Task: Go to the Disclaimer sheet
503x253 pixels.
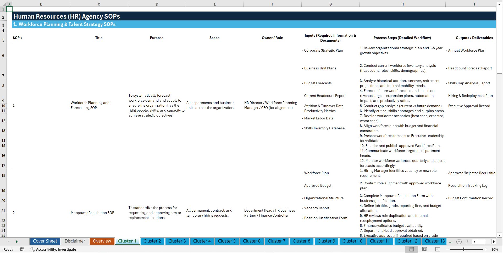Action: pos(75,241)
